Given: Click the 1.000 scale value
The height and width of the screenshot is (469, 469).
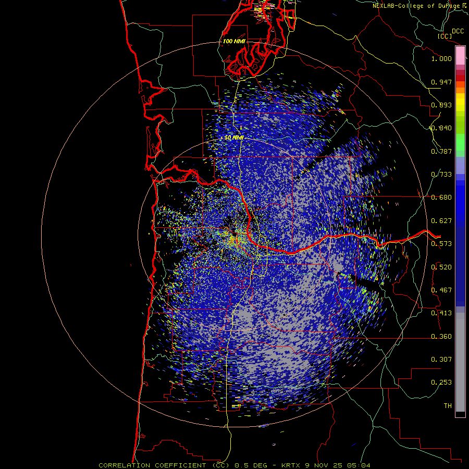Looking at the screenshot, I should (441, 58).
